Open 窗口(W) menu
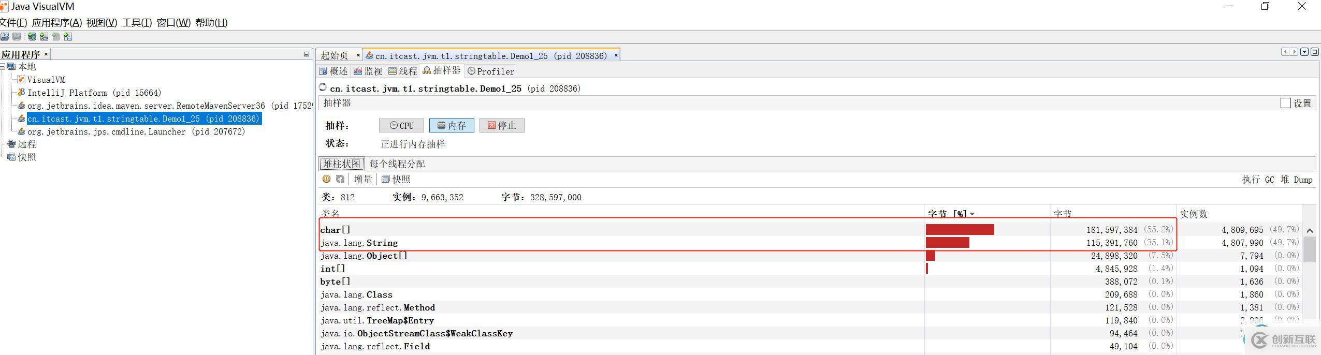The width and height of the screenshot is (1321, 355). pyautogui.click(x=173, y=22)
